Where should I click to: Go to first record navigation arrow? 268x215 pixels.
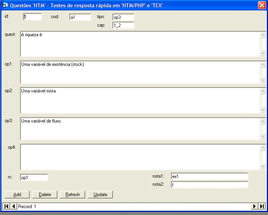[6, 207]
